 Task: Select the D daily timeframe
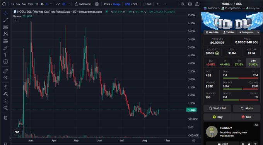pyautogui.click(x=47, y=4)
